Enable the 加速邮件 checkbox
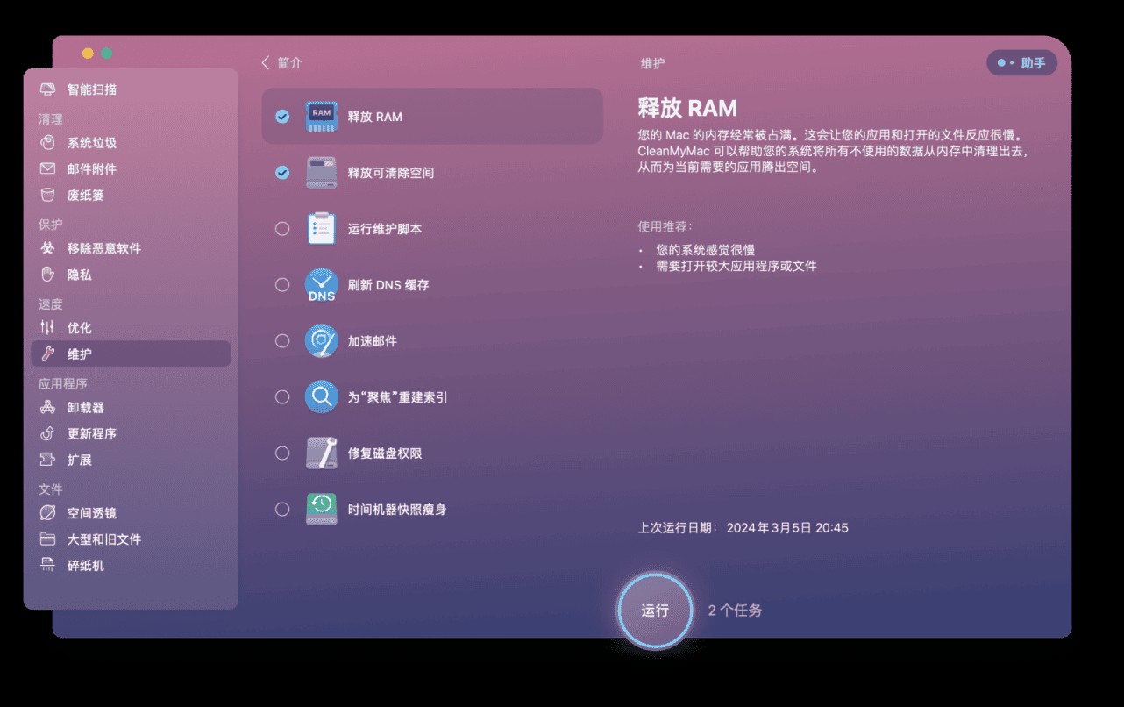Screen dimensions: 1124x707 coord(282,341)
